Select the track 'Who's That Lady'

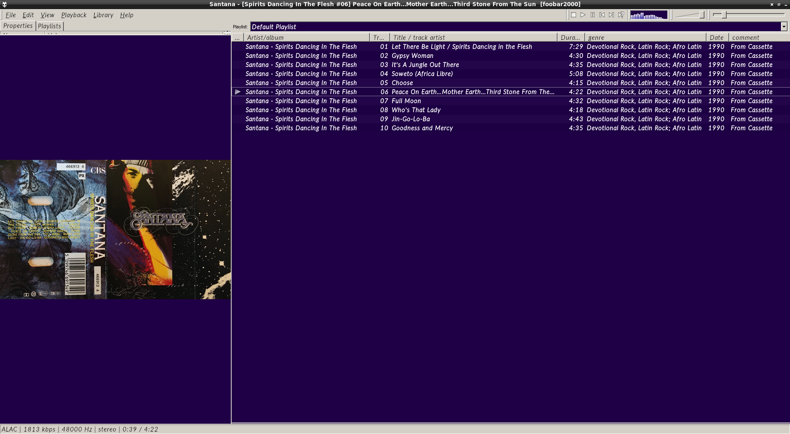tap(511, 110)
